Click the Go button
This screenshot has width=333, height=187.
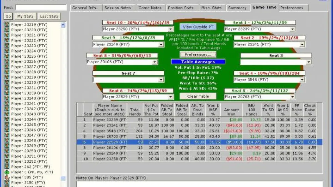(8, 16)
